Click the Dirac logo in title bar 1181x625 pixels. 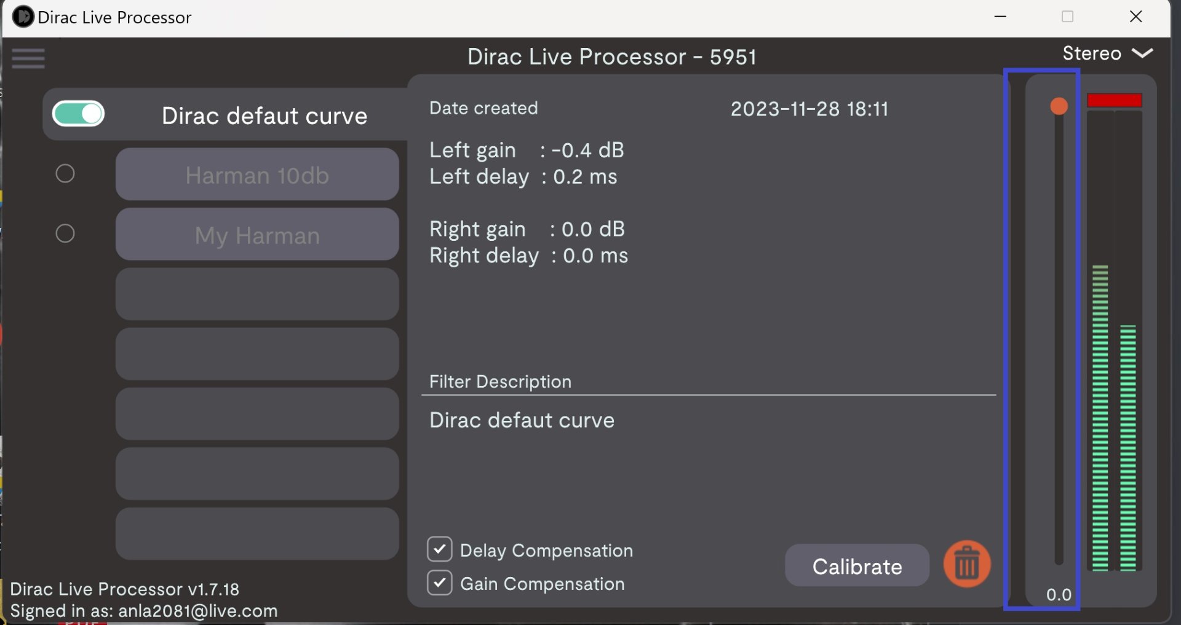tap(23, 17)
